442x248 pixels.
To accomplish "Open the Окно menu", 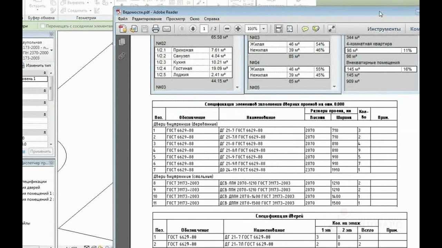I will click(194, 19).
